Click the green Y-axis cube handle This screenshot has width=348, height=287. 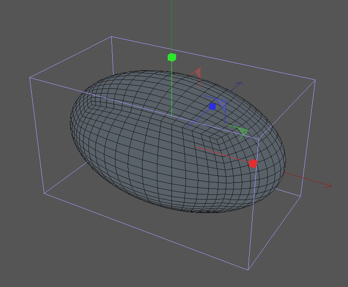coord(171,57)
